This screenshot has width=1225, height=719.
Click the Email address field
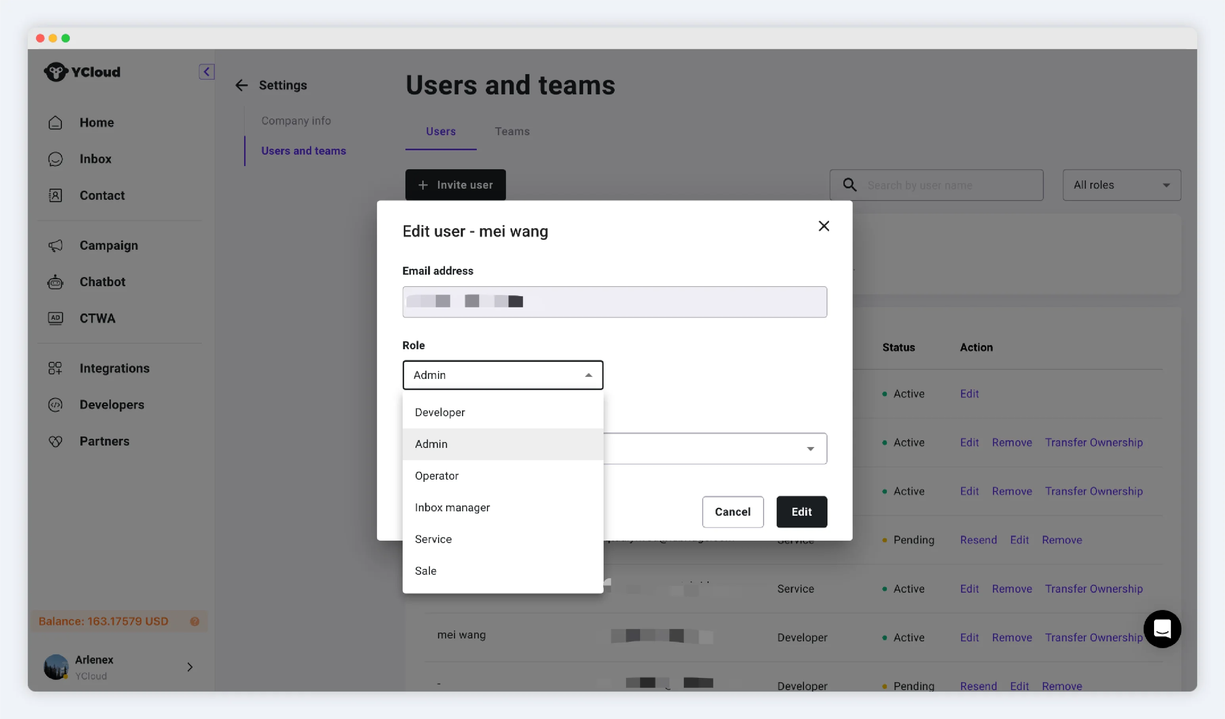click(x=615, y=302)
